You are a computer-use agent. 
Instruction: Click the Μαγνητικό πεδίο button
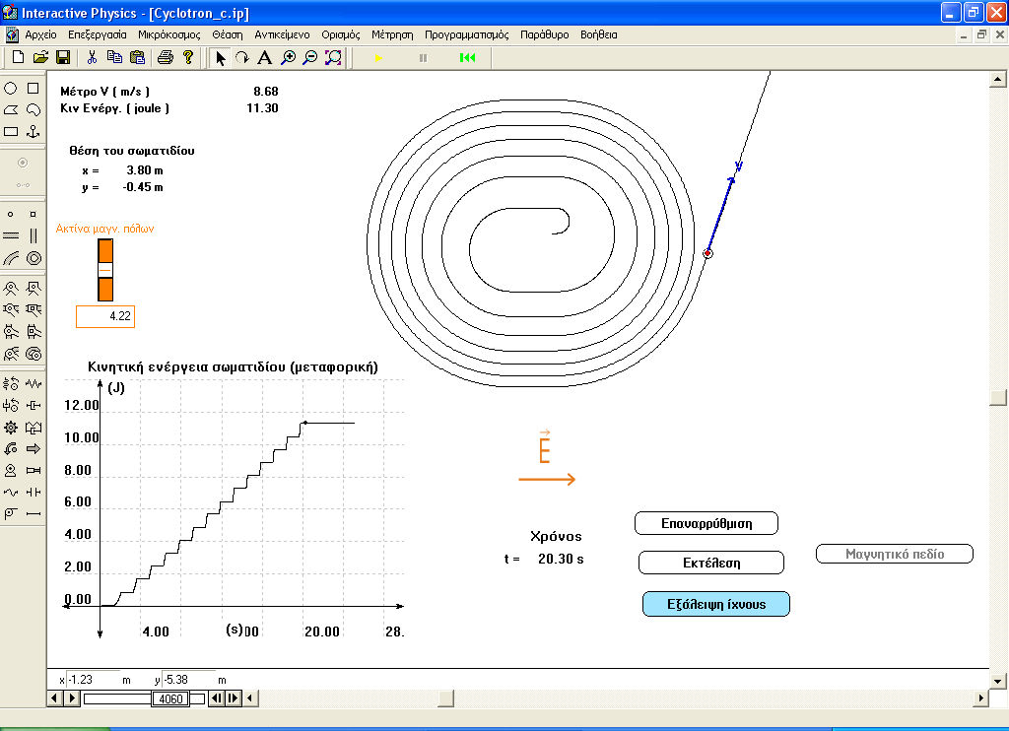pyautogui.click(x=895, y=554)
